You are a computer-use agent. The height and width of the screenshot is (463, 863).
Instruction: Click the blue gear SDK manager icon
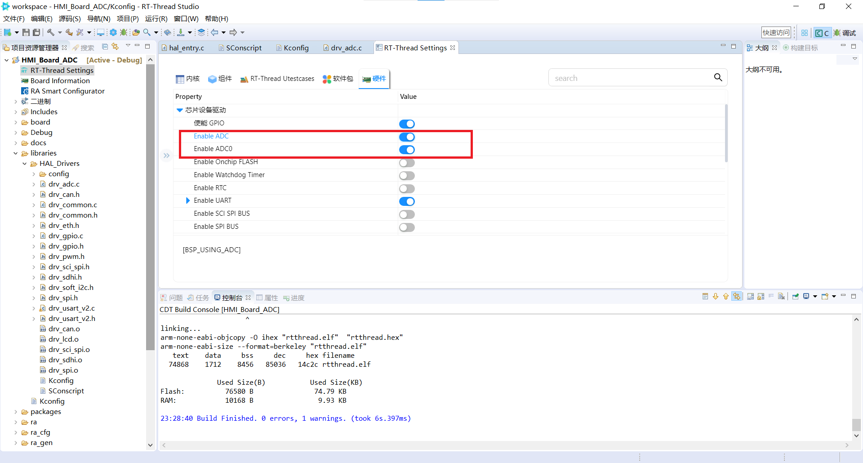(113, 32)
